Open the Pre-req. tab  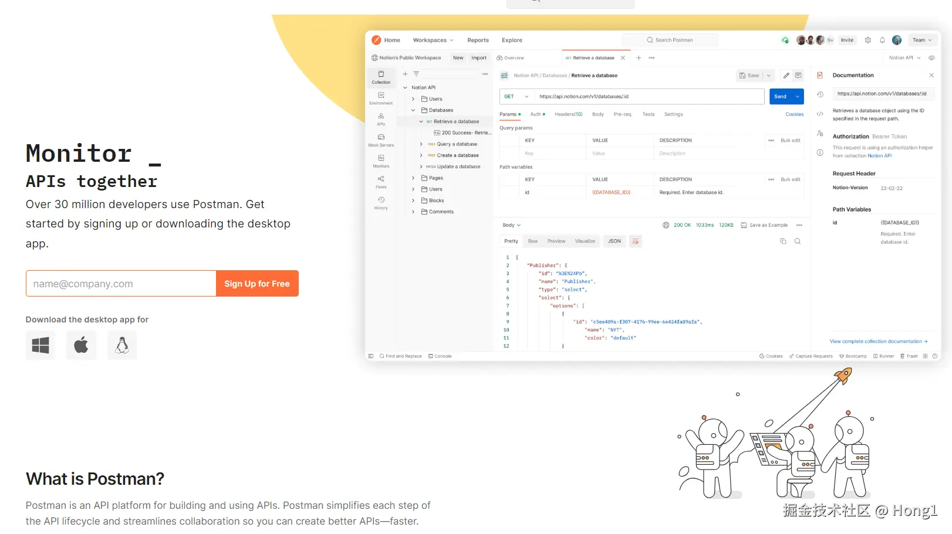click(x=623, y=114)
